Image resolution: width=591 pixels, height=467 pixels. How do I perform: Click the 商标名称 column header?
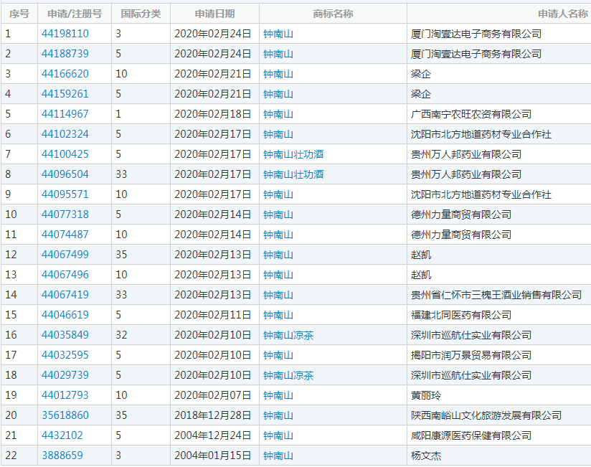pyautogui.click(x=333, y=14)
